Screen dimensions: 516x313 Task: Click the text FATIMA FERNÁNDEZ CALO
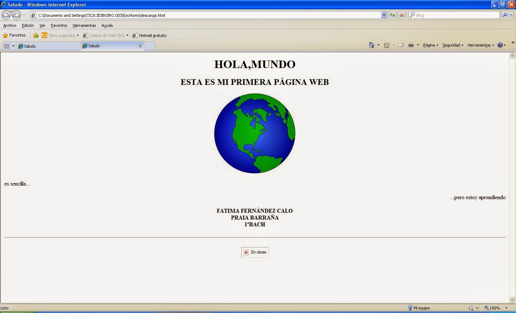(255, 211)
